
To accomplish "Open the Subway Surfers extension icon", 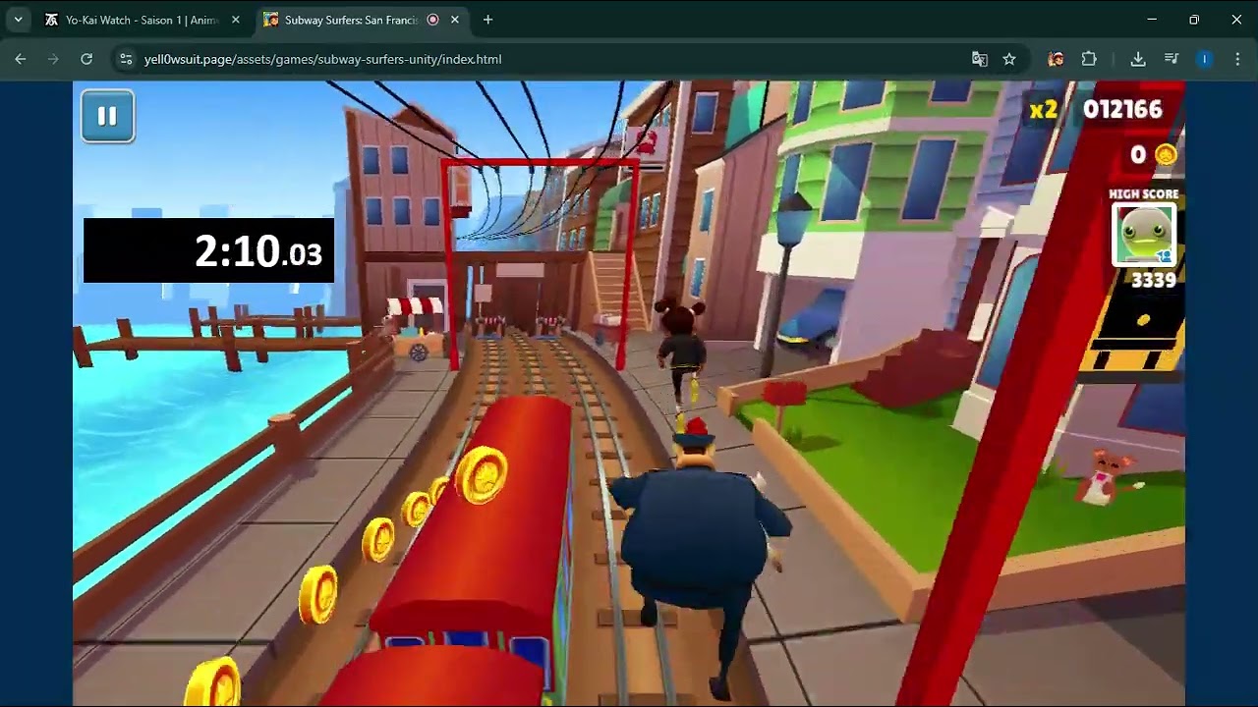I will [x=1056, y=59].
